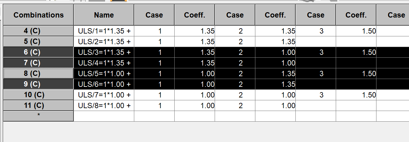Viewport: 409px width, 142px height.
Task: Select row header 9 (C)
Action: click(x=38, y=84)
